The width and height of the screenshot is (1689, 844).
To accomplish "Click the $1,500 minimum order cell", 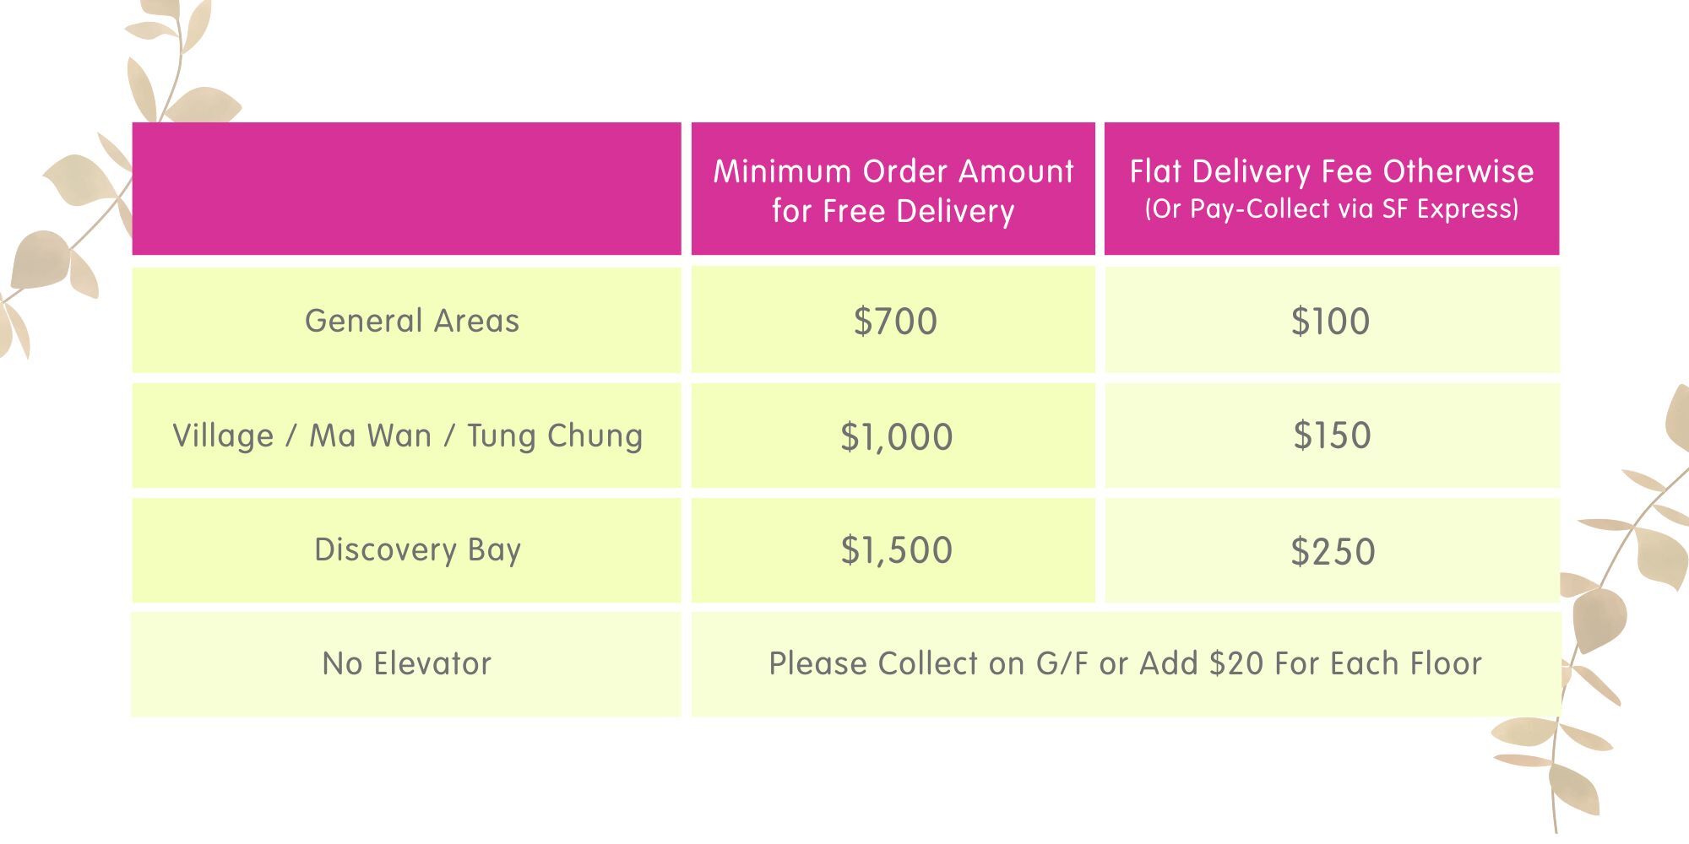I will [x=895, y=550].
